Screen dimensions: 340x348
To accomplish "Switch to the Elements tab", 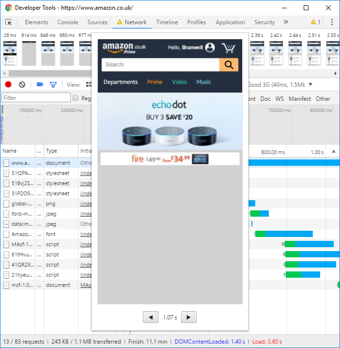I will [x=36, y=22].
